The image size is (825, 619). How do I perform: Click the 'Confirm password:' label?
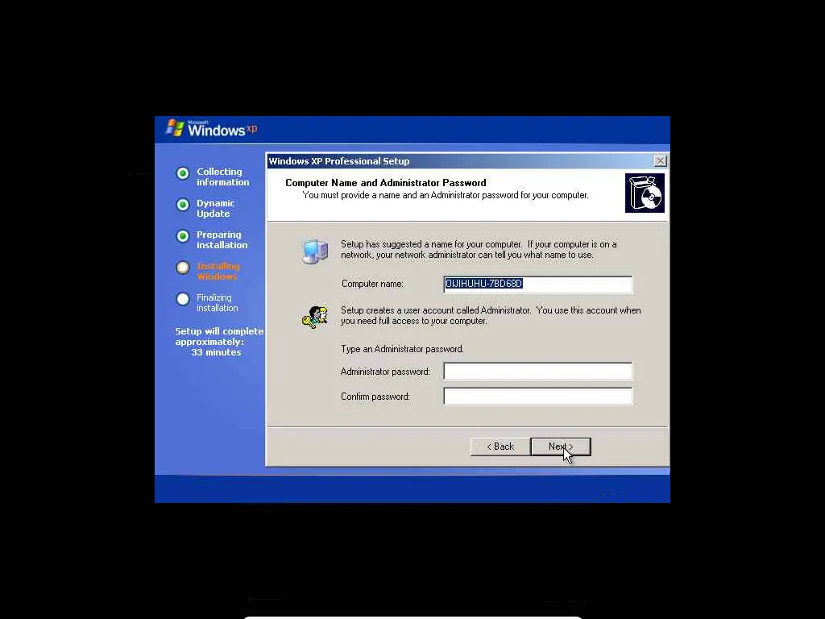click(375, 397)
